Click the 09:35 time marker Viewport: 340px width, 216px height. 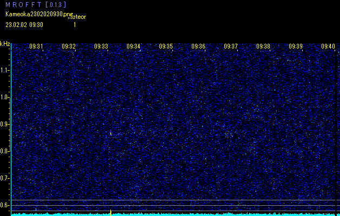coord(166,46)
